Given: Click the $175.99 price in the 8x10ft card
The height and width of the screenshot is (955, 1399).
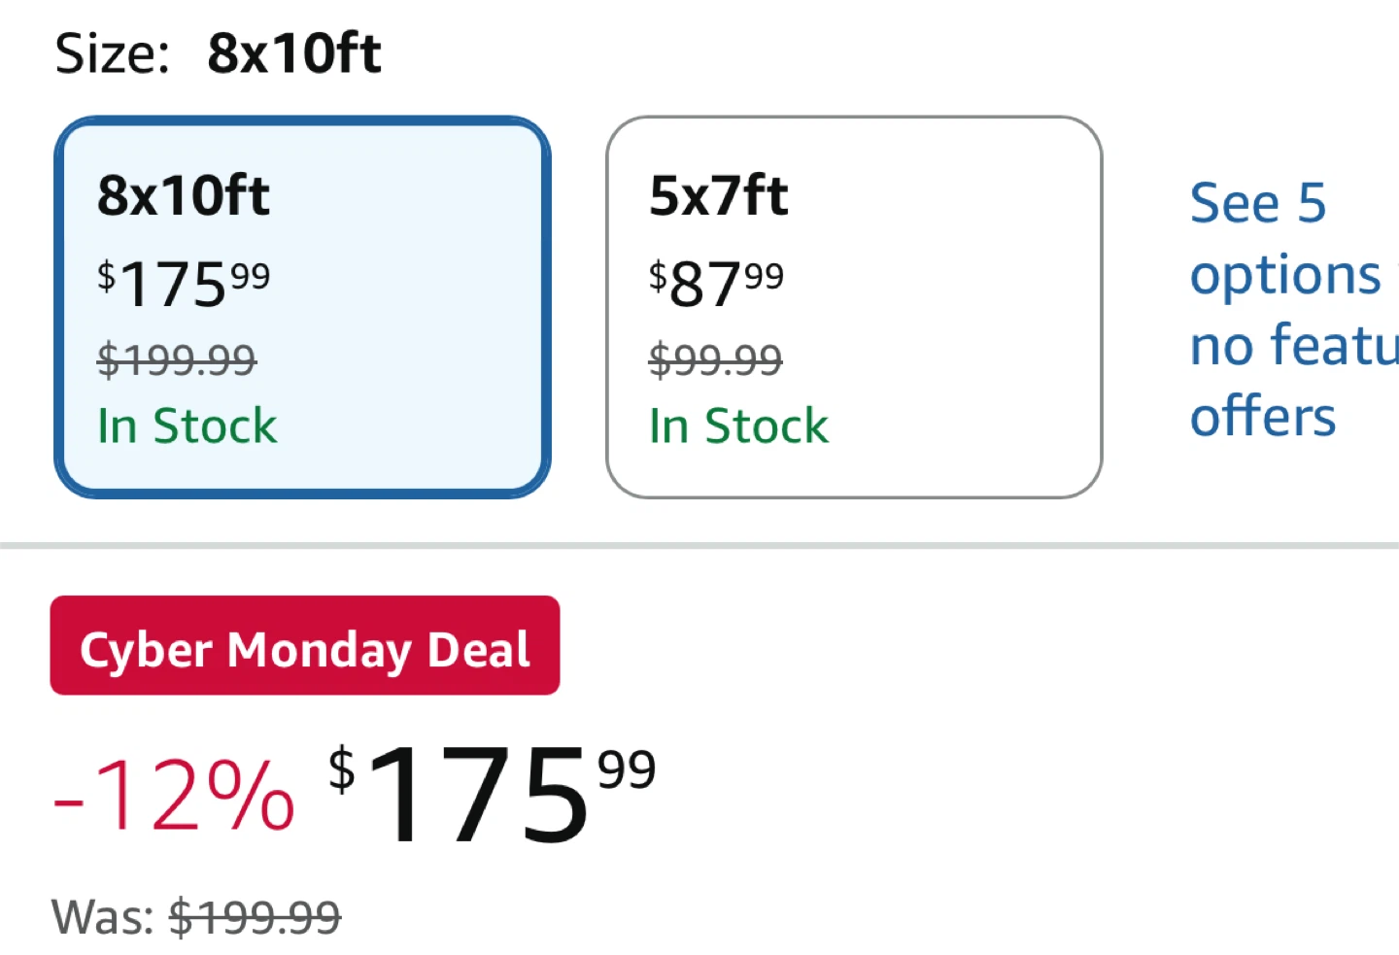Looking at the screenshot, I should click(184, 284).
